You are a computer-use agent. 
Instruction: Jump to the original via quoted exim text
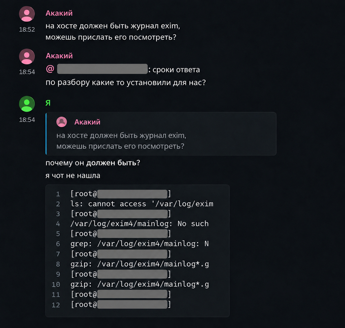(121, 141)
